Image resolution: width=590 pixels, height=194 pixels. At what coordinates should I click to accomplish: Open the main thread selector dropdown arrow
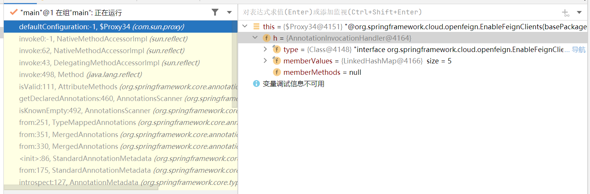pyautogui.click(x=229, y=13)
